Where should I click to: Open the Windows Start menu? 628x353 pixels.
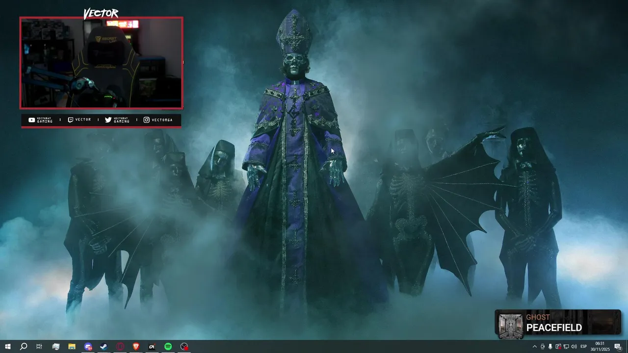click(7, 347)
